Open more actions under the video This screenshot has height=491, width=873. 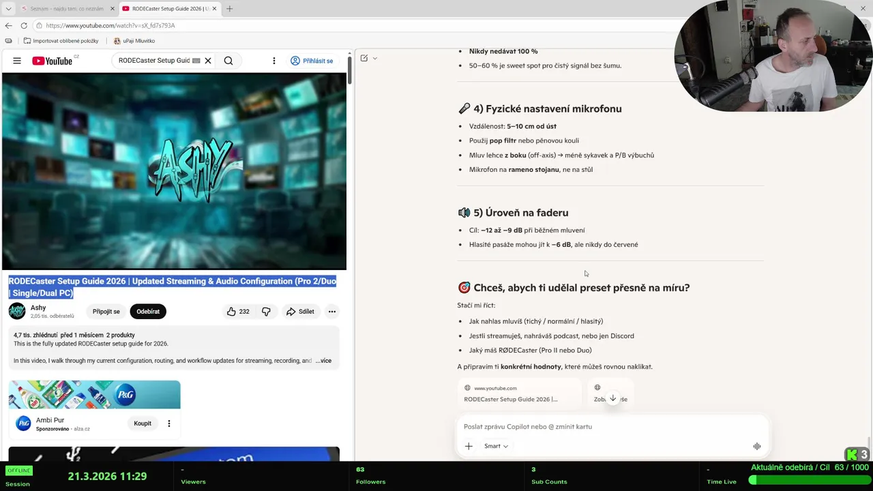332,312
